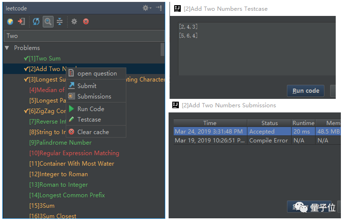
Task: Click the collapse all icon
Action: [x=60, y=22]
